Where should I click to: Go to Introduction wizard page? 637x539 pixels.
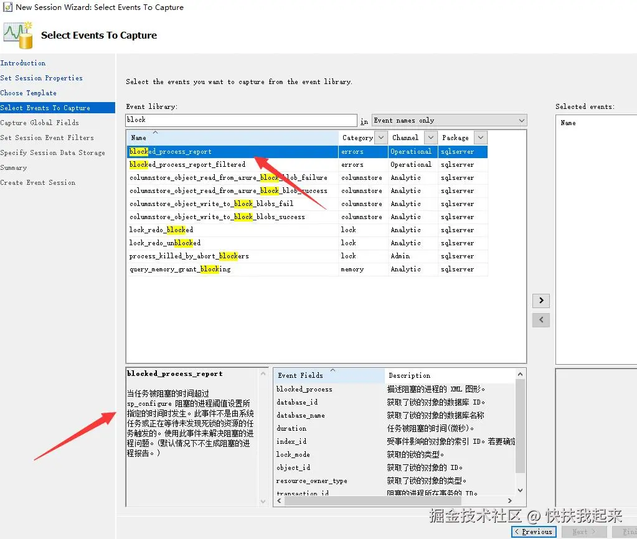(23, 63)
